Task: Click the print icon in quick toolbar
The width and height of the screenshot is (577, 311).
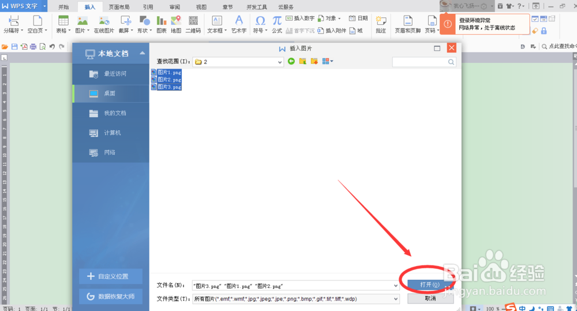Action: tap(33, 47)
